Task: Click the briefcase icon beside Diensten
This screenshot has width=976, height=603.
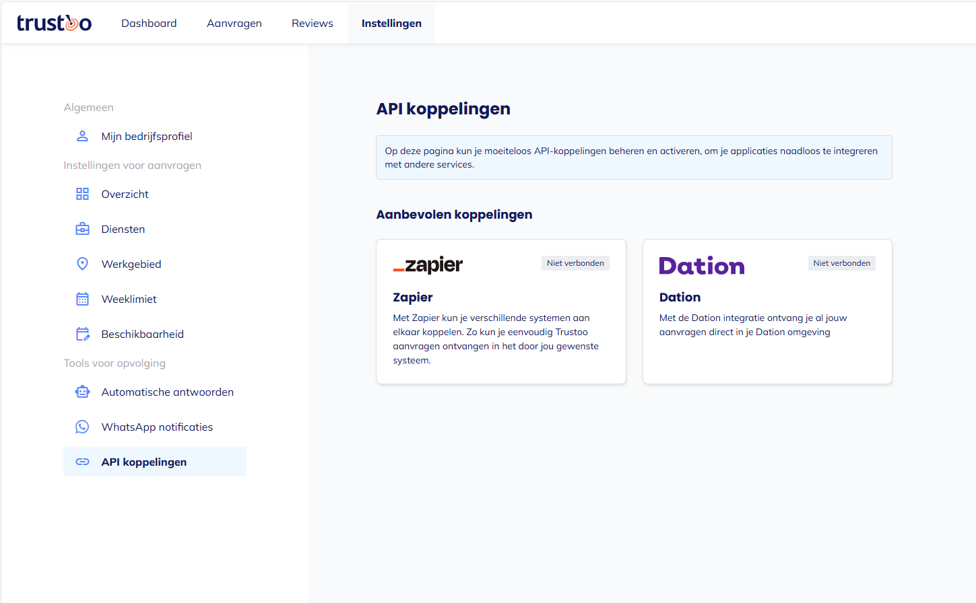Action: tap(82, 229)
